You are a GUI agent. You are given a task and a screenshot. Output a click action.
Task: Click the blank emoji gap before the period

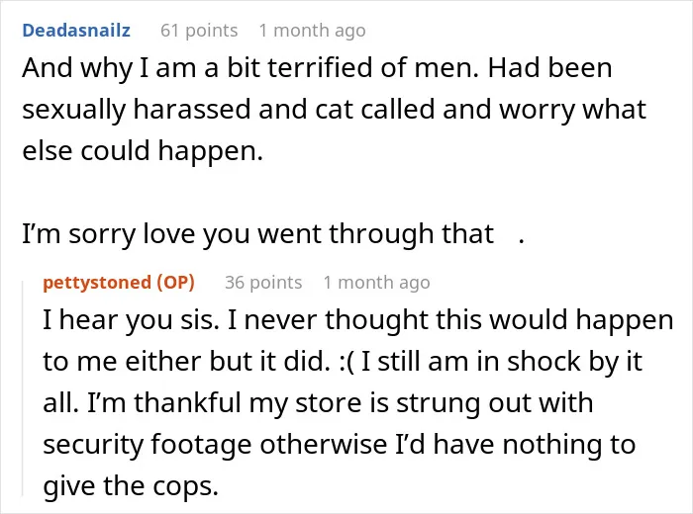[507, 234]
